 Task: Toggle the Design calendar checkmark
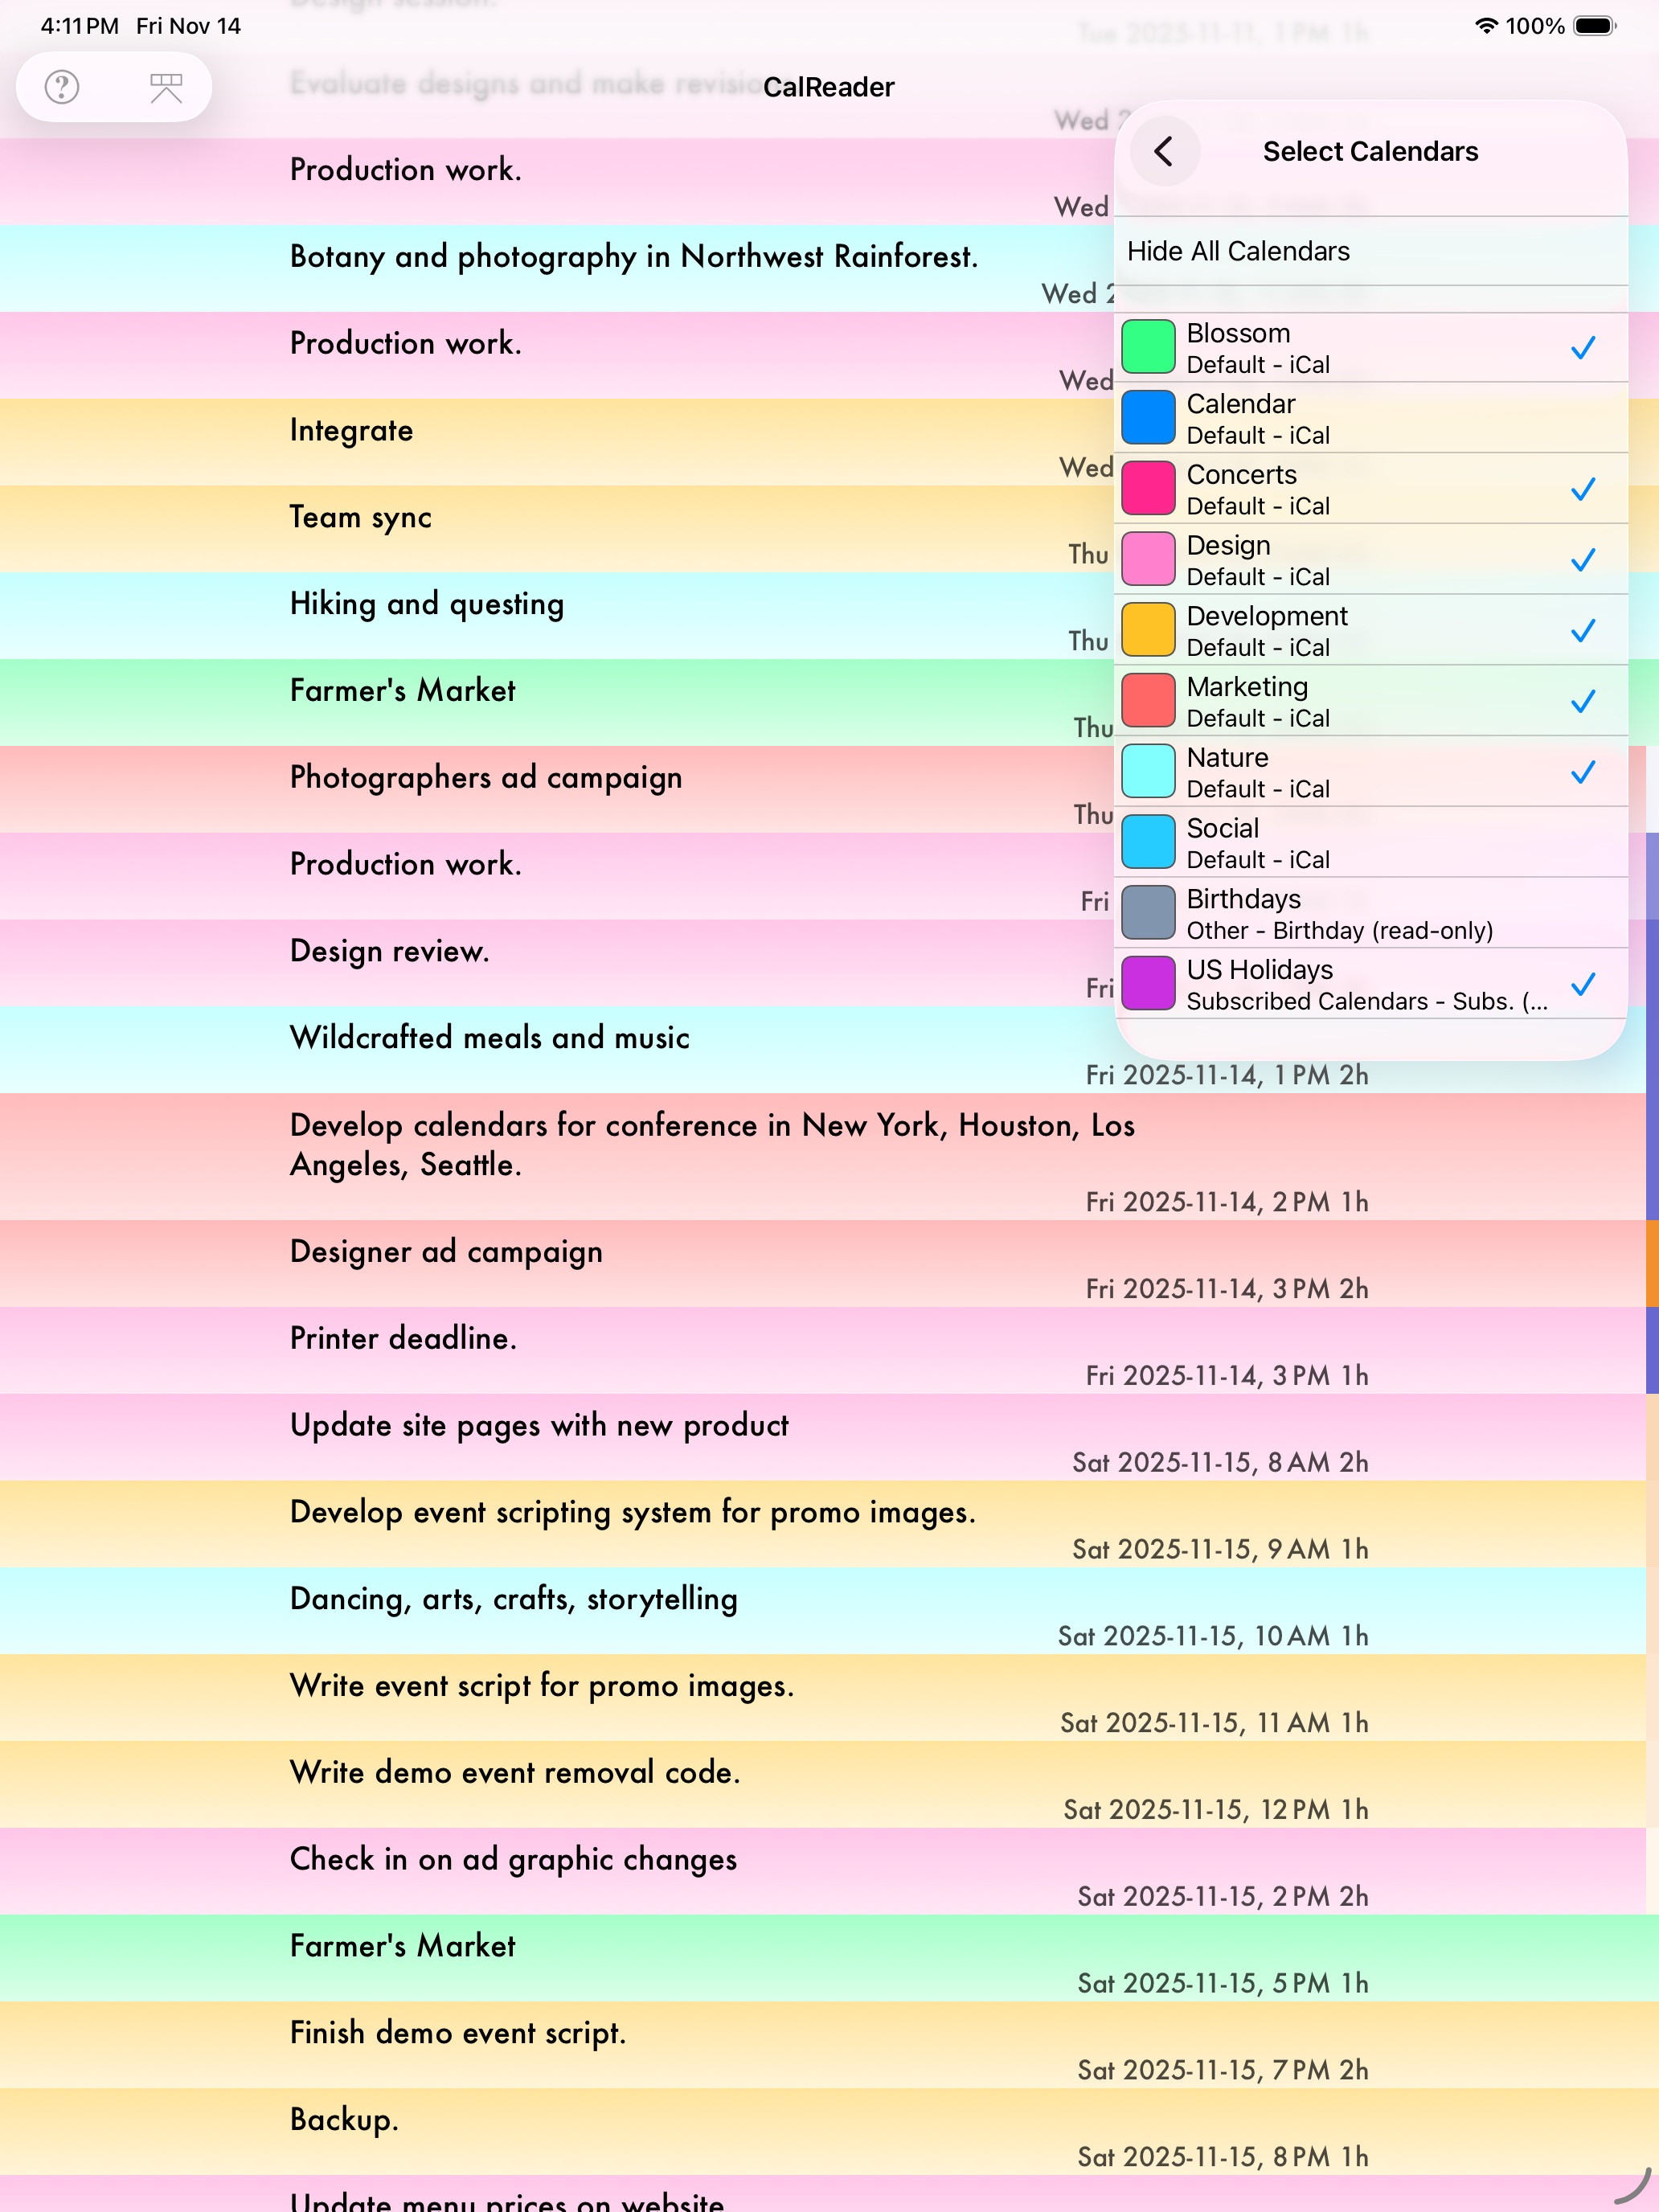coord(1582,560)
